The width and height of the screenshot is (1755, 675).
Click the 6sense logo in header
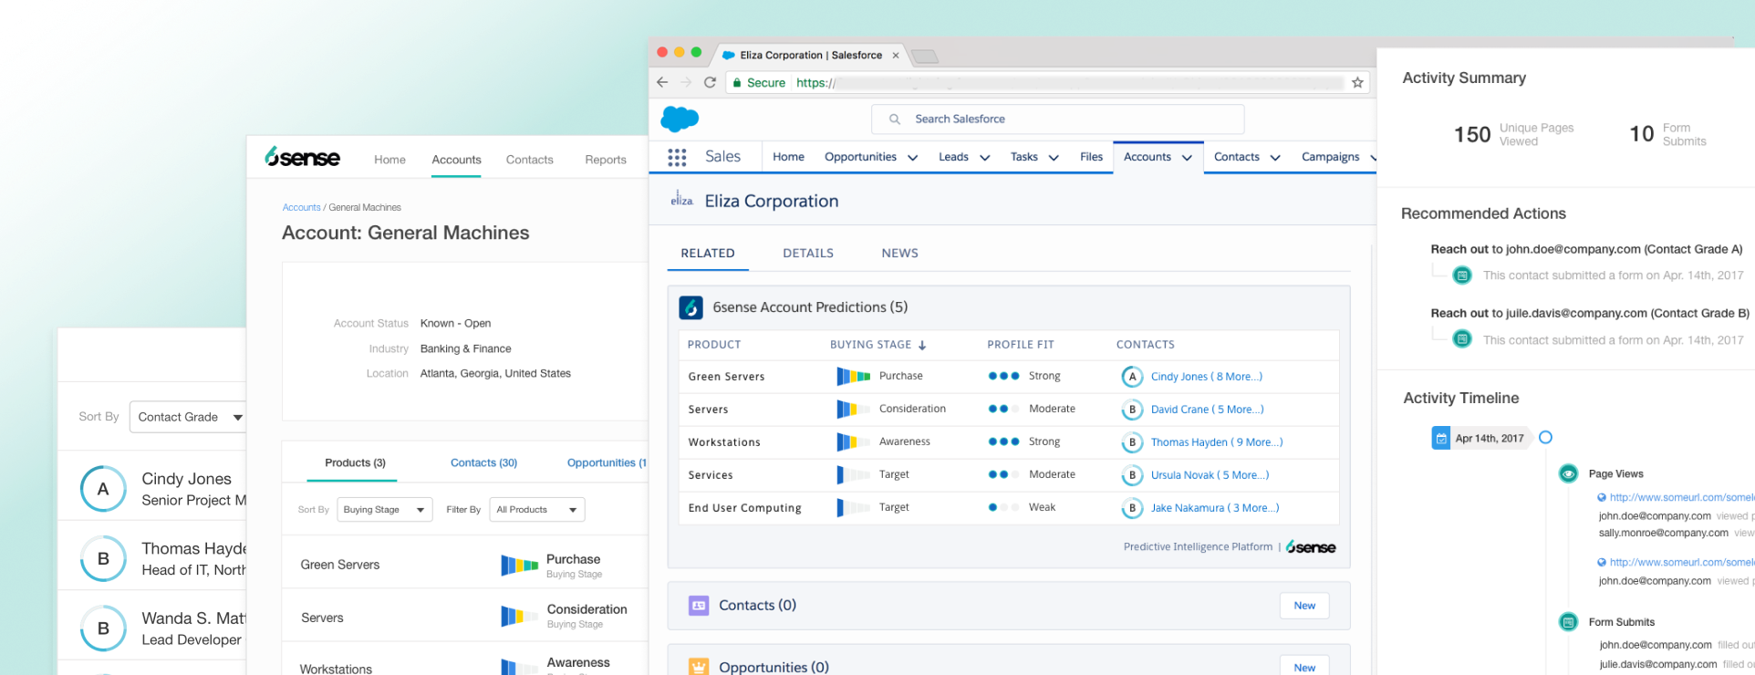click(x=303, y=158)
